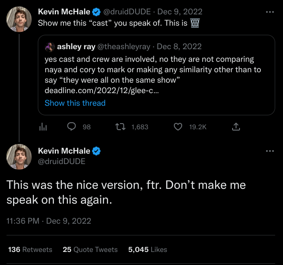Image resolution: width=283 pixels, height=265 pixels.
Task: Click "Show this thread" link
Action: click(x=75, y=103)
